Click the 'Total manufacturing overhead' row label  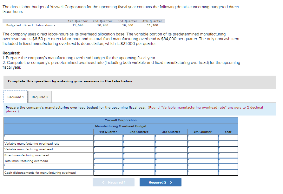pos(26,161)
